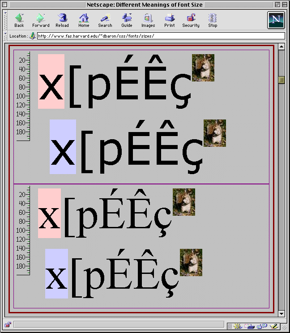Open the Security info button
290x333 pixels.
coord(191,20)
